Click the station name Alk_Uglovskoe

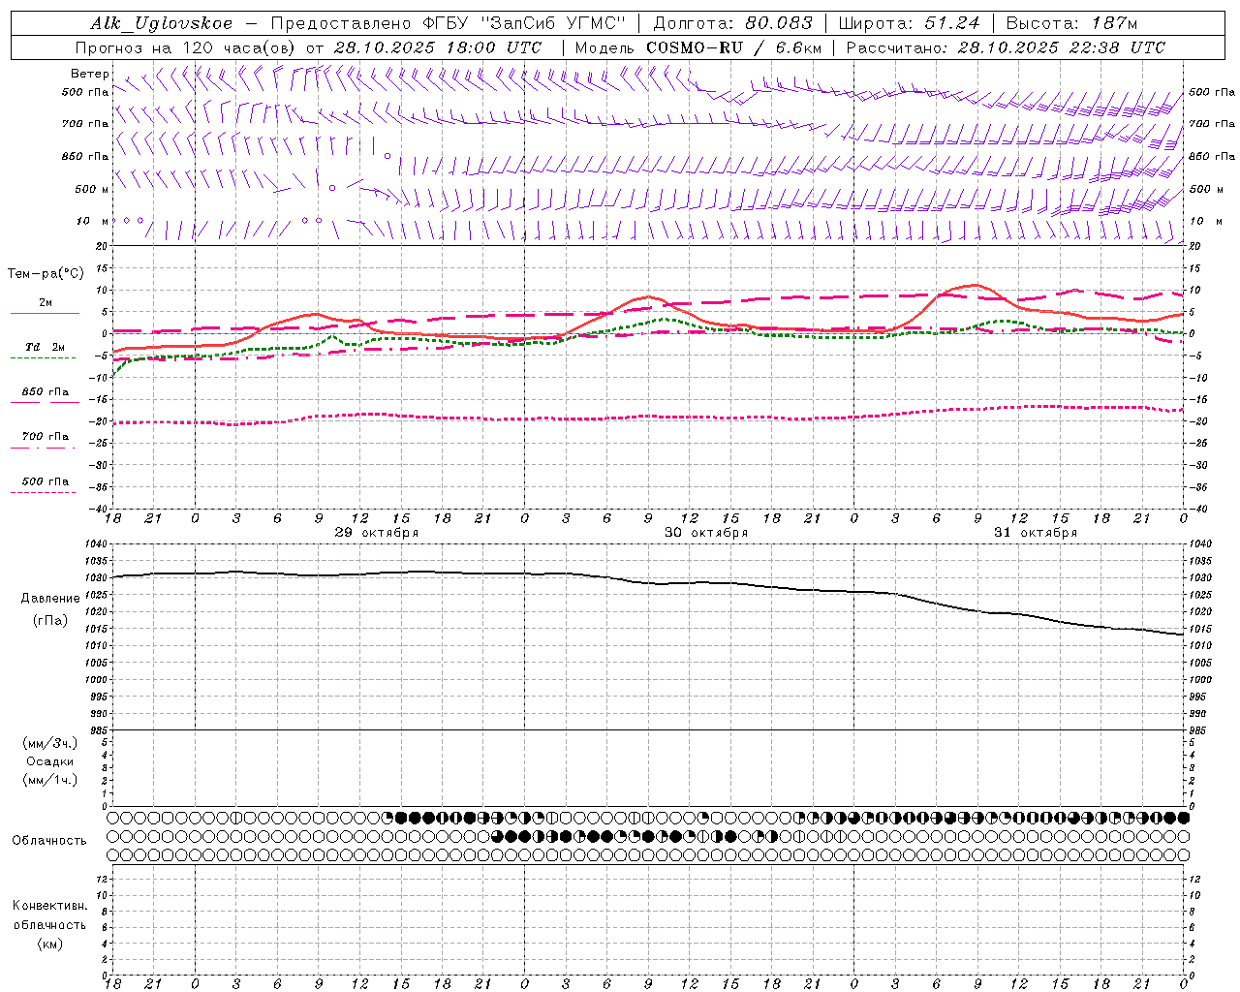(162, 23)
